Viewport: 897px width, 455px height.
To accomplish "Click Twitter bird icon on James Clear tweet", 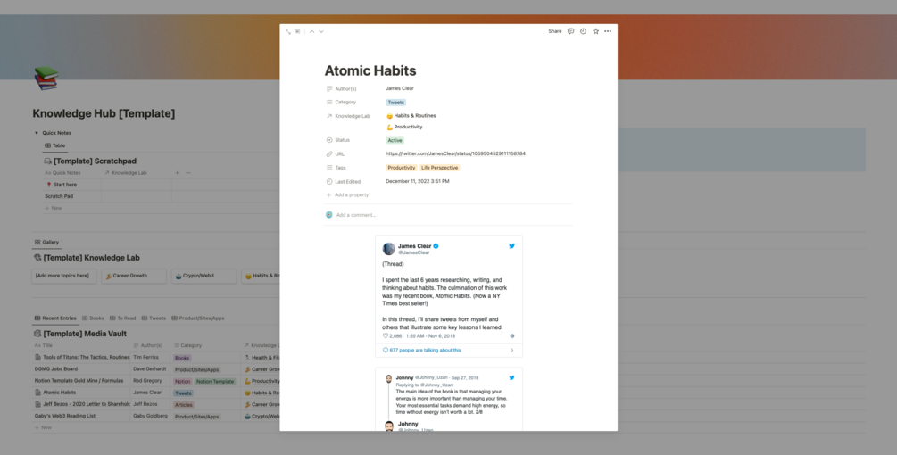I will click(x=511, y=246).
